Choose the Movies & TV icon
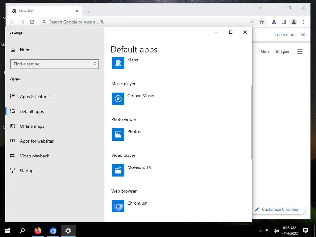This screenshot has height=237, width=316. click(x=118, y=170)
